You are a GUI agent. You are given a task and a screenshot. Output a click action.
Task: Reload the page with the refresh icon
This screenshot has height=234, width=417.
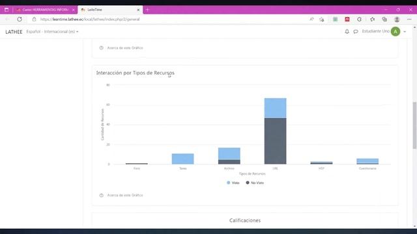click(20, 19)
